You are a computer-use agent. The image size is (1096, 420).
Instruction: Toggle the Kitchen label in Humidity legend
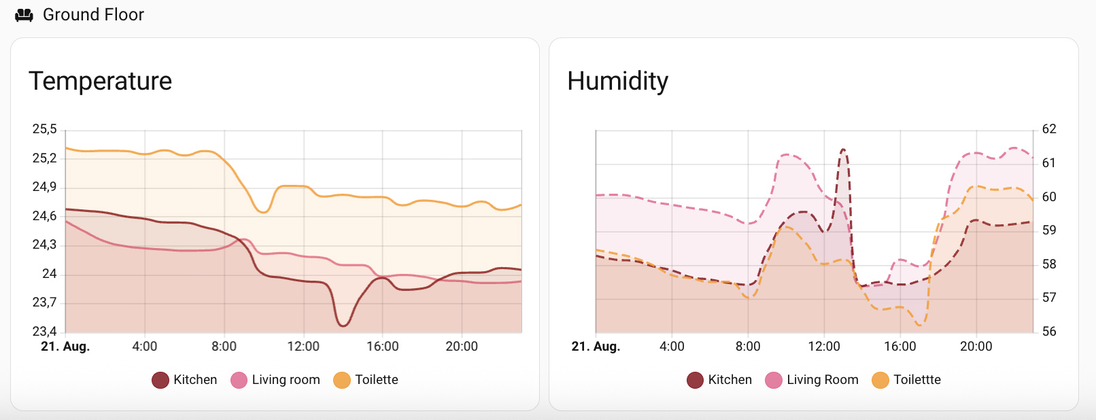point(730,380)
